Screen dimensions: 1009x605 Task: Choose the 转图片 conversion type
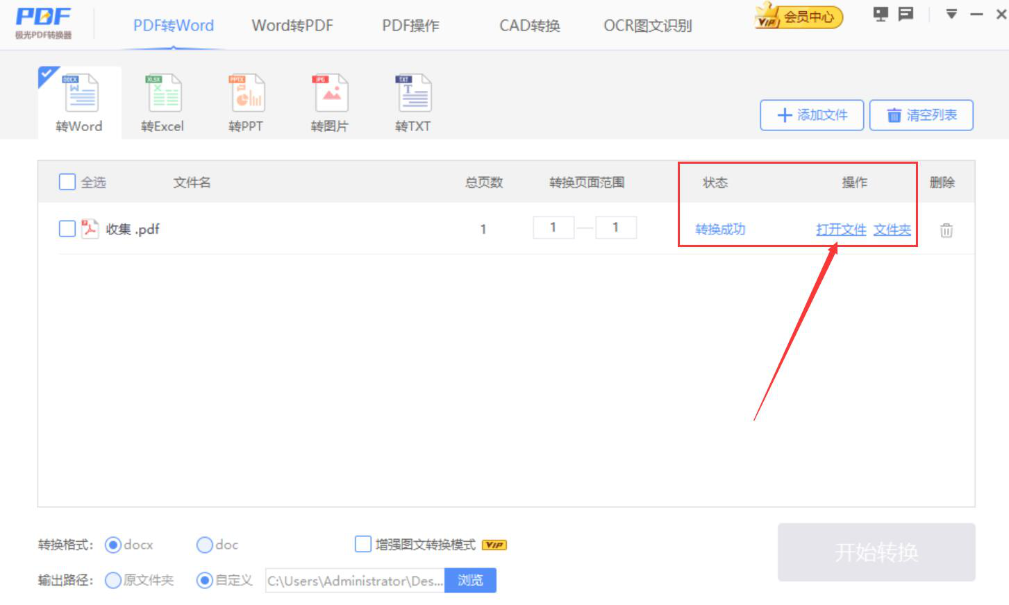tap(331, 103)
